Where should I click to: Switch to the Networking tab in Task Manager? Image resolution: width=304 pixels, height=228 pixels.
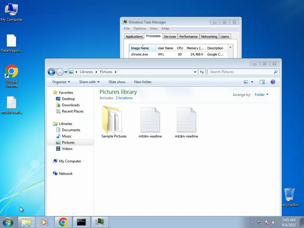pos(209,37)
